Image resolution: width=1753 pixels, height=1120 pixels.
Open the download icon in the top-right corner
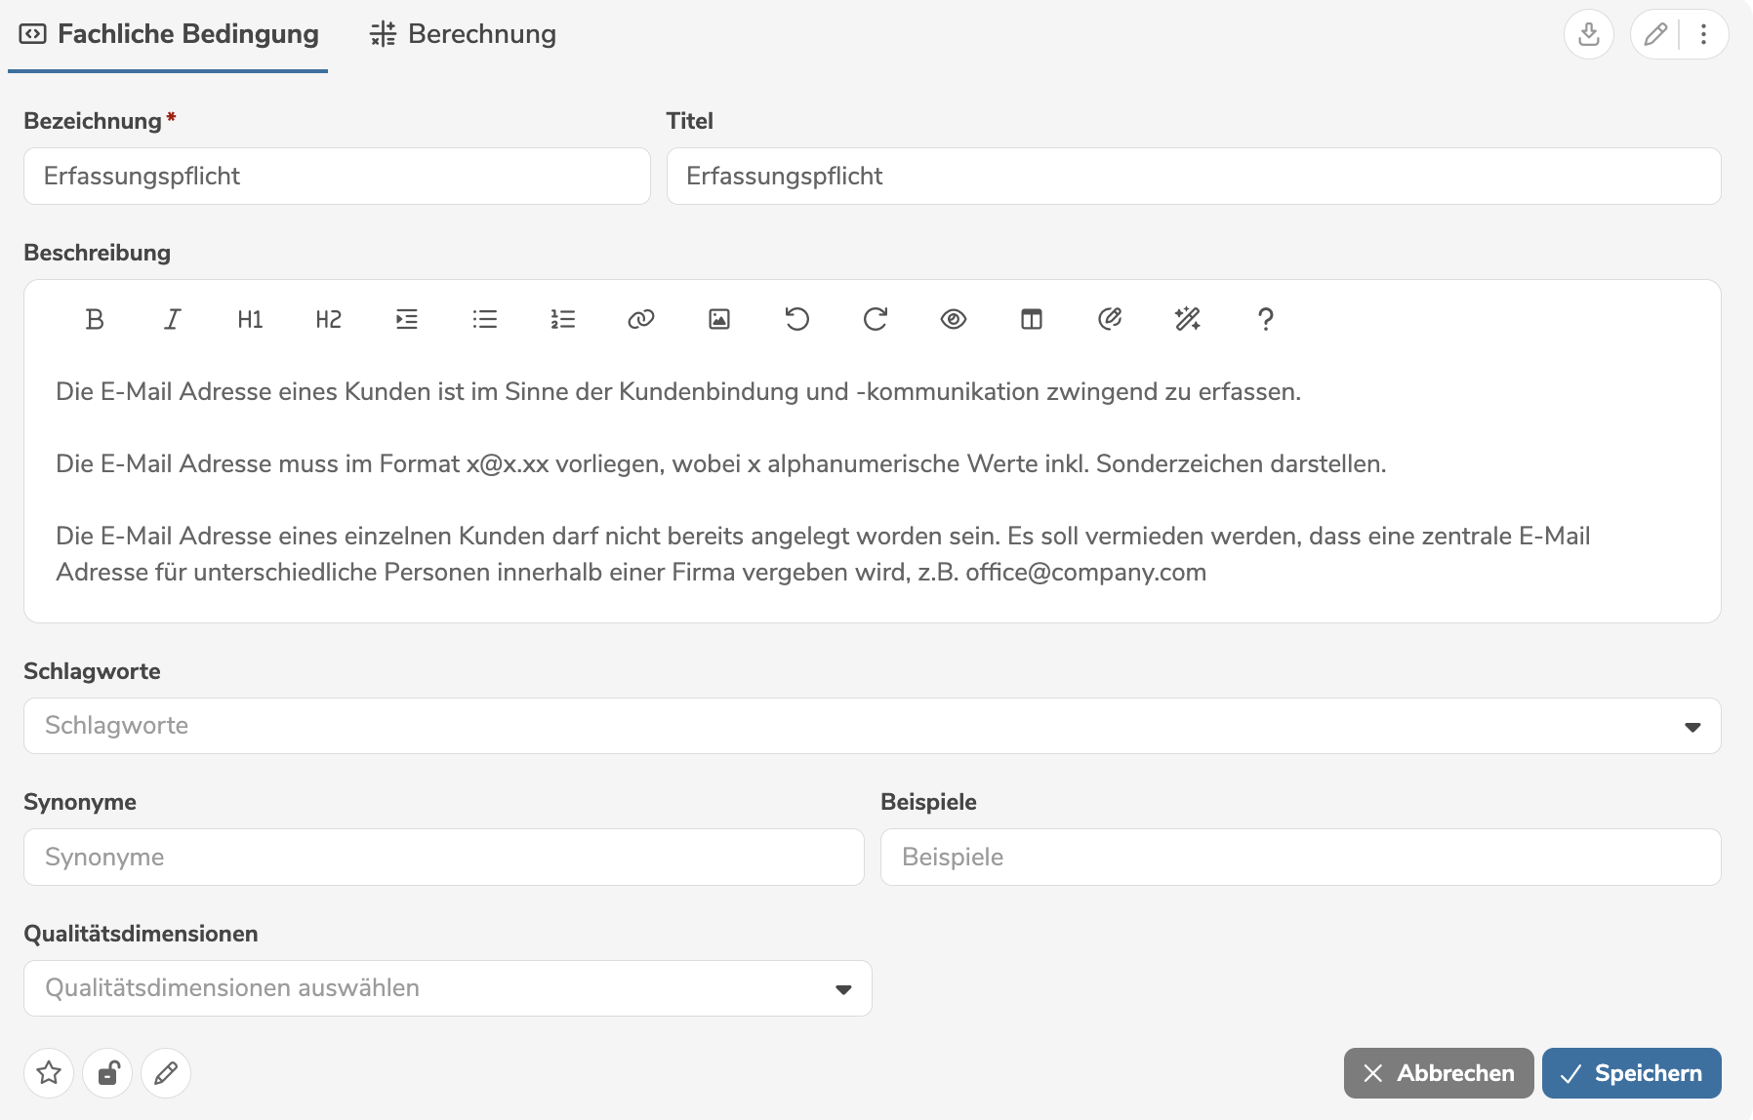[1589, 33]
